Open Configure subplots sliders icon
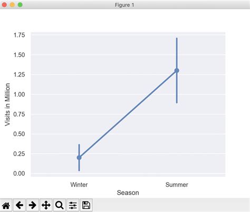This screenshot has width=250, height=212. (73, 205)
